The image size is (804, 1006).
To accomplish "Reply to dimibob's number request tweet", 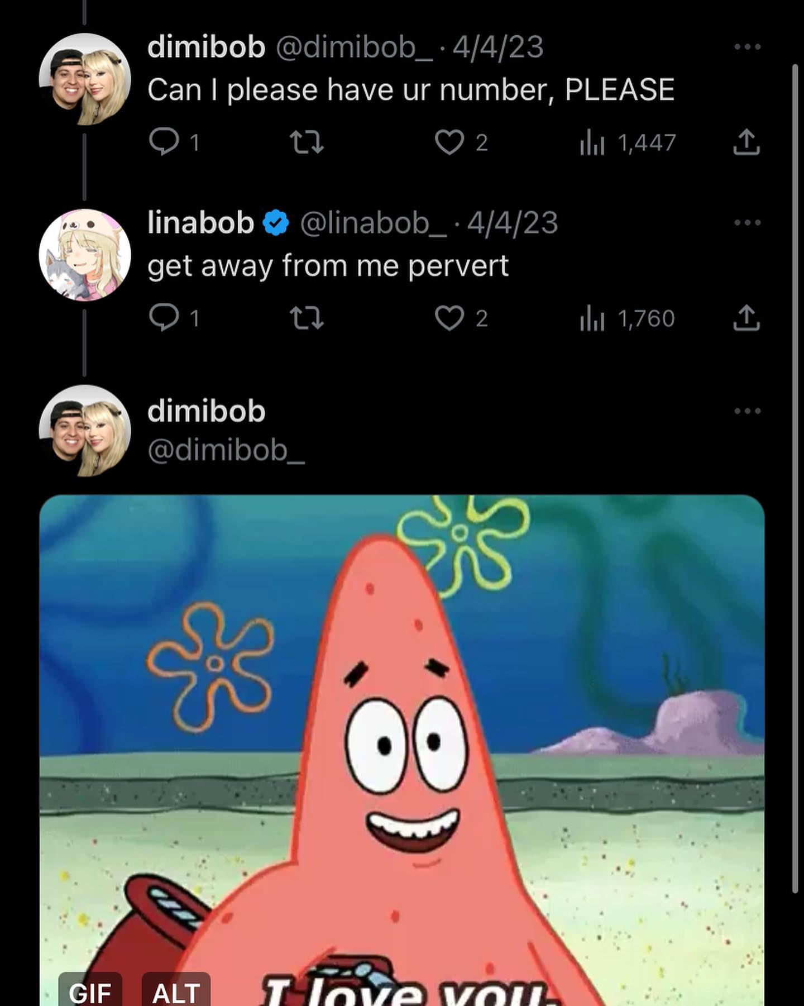I will click(164, 142).
